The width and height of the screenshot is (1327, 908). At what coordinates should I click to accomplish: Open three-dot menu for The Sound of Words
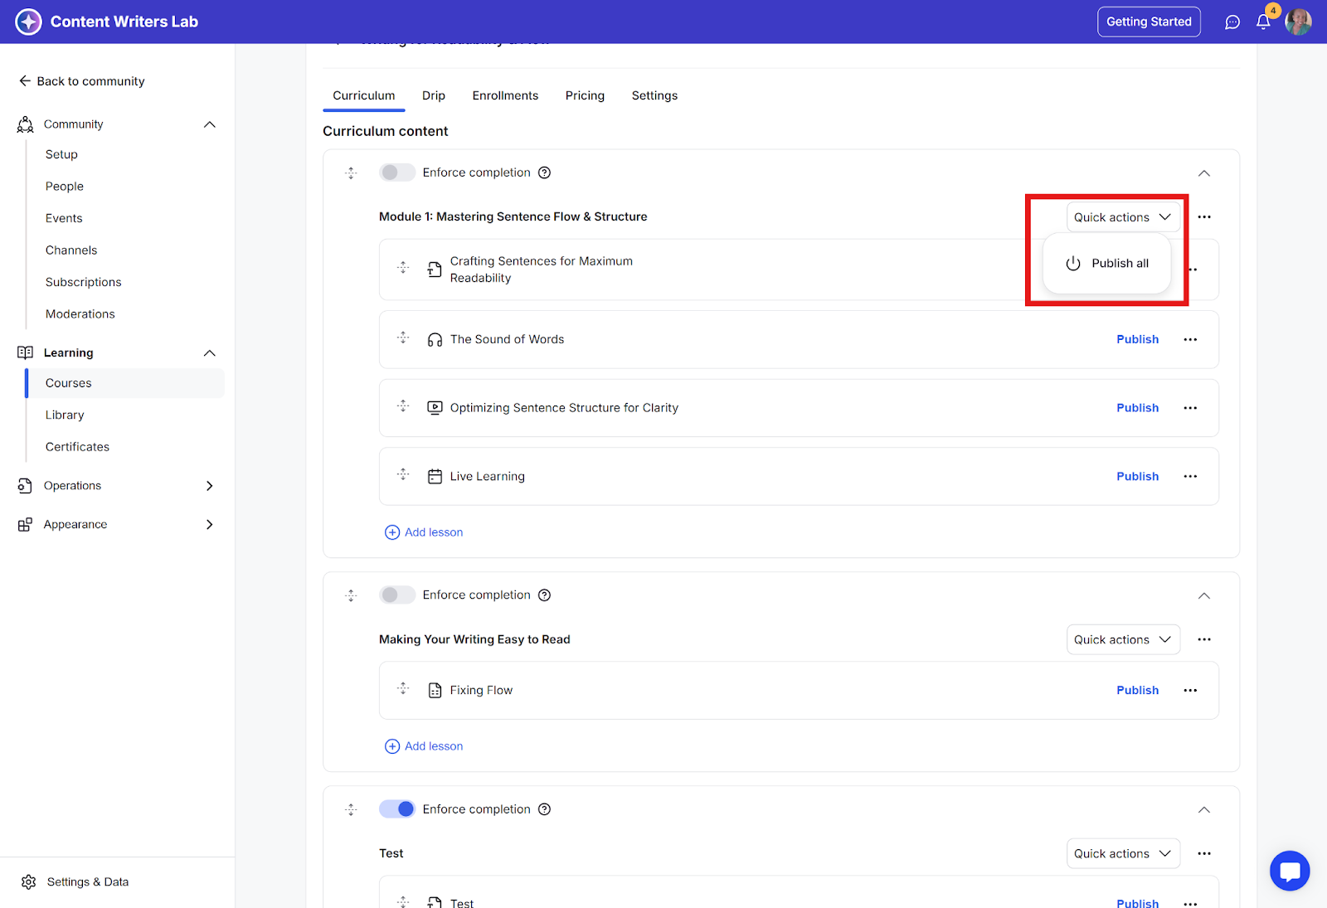pos(1190,340)
